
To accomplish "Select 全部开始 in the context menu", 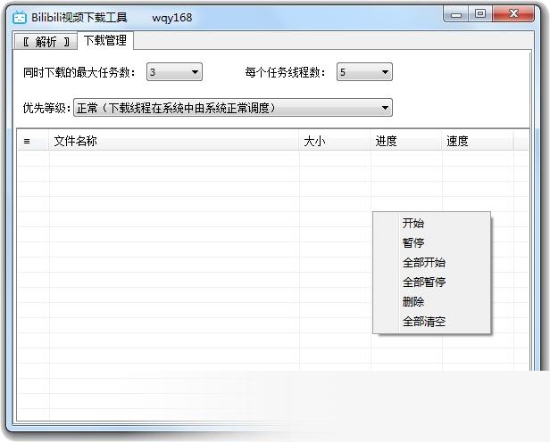I will tap(432, 263).
